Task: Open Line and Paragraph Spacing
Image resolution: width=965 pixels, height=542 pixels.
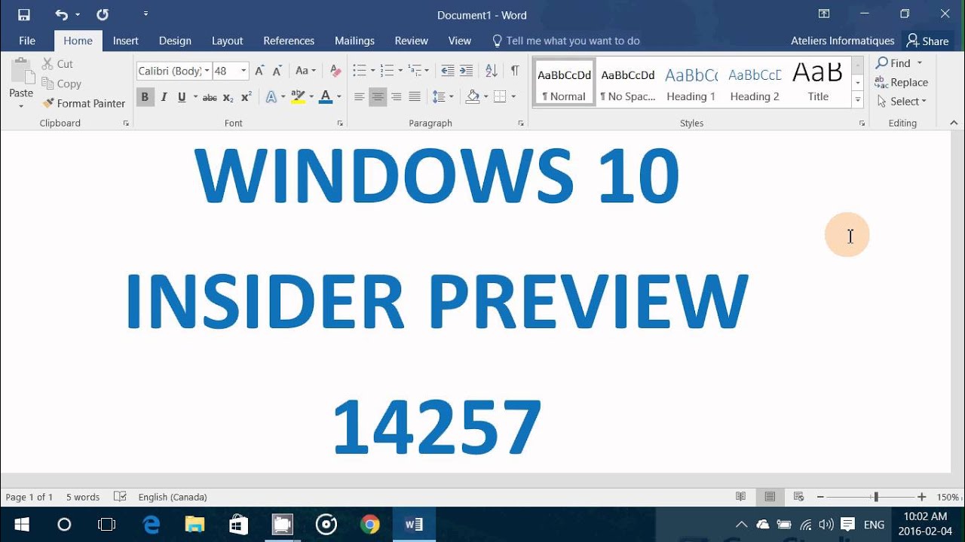Action: [x=443, y=97]
